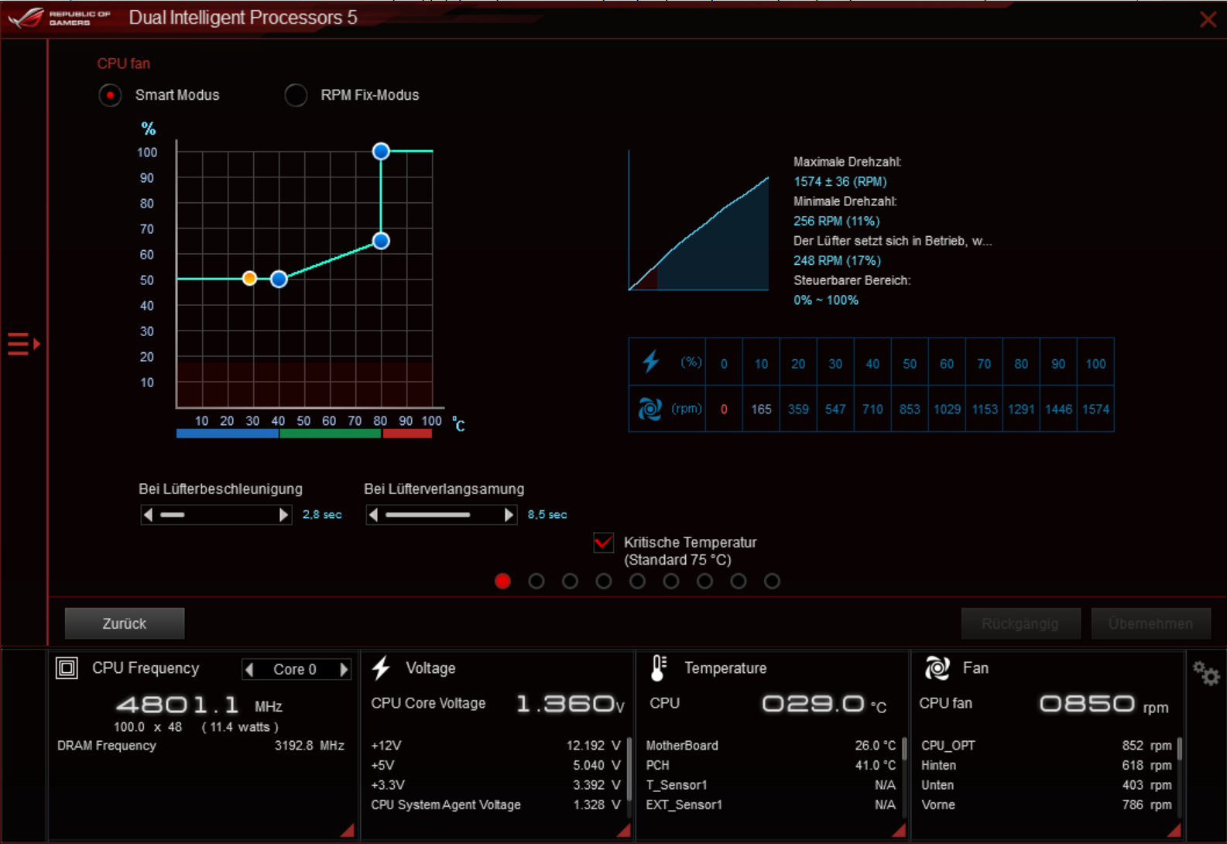1227x844 pixels.
Task: Select the orange fan curve control point
Action: tap(249, 278)
